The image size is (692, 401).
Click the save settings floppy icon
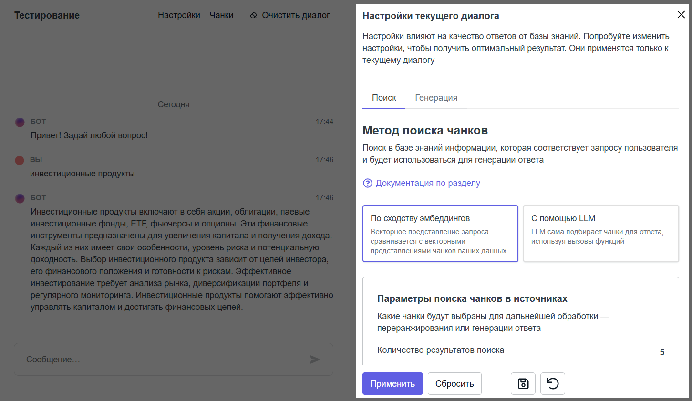point(523,383)
